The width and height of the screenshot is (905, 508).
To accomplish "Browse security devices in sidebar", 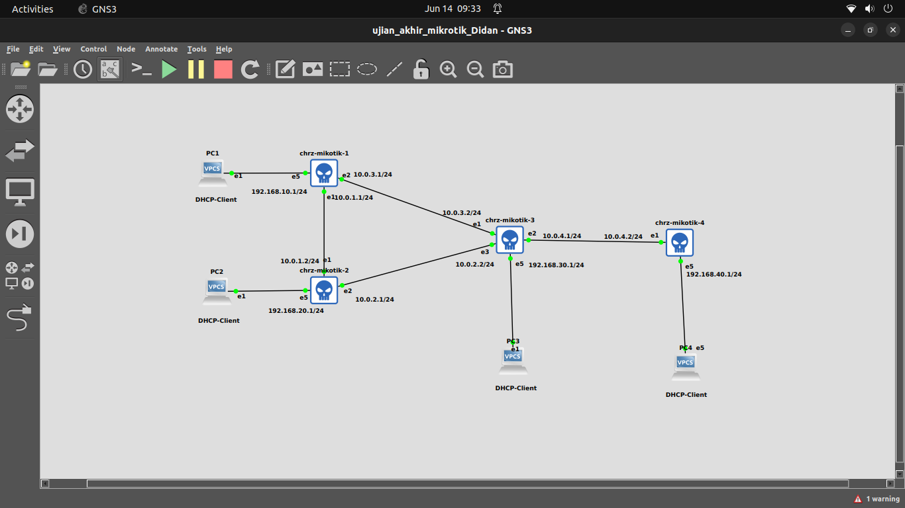I will pyautogui.click(x=20, y=233).
